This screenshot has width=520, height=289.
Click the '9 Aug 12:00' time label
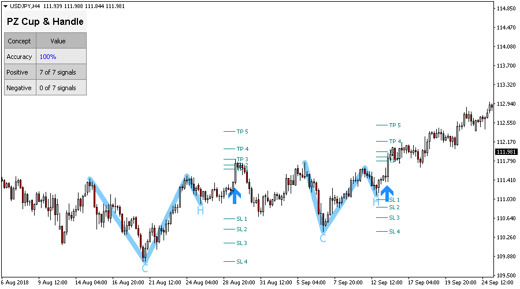[53, 283]
